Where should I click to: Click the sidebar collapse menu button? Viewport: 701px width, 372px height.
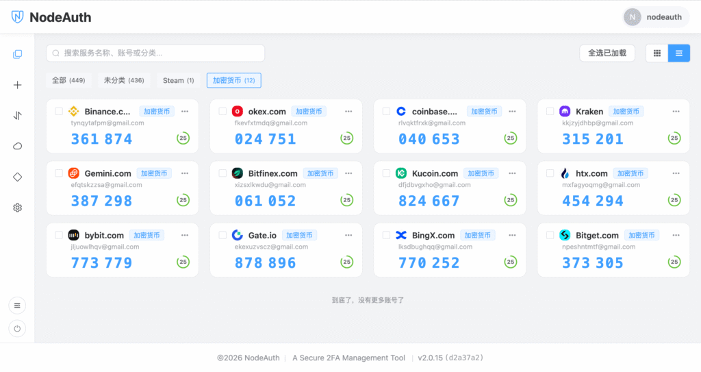point(17,306)
